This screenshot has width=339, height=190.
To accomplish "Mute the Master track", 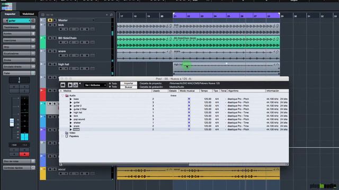I will click(50, 20).
